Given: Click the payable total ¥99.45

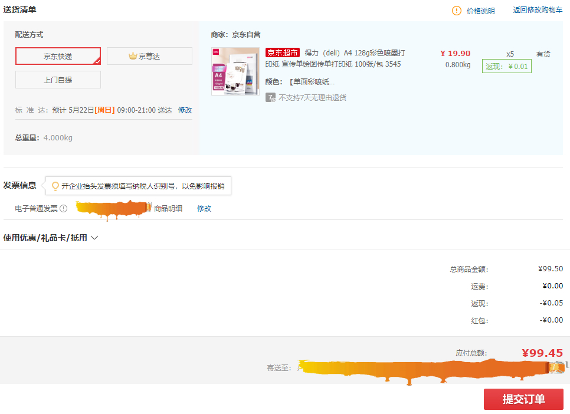Looking at the screenshot, I should [x=542, y=353].
